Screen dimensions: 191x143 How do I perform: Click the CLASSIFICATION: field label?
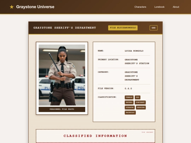[x=107, y=97]
